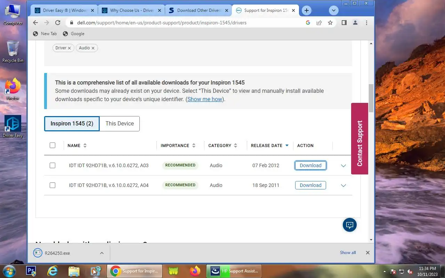The image size is (445, 278).
Task: Open the Contact Support side tab
Action: 359,139
